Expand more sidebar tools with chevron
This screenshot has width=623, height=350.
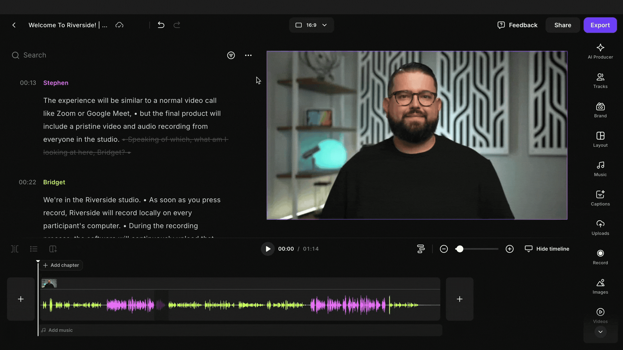click(x=600, y=332)
